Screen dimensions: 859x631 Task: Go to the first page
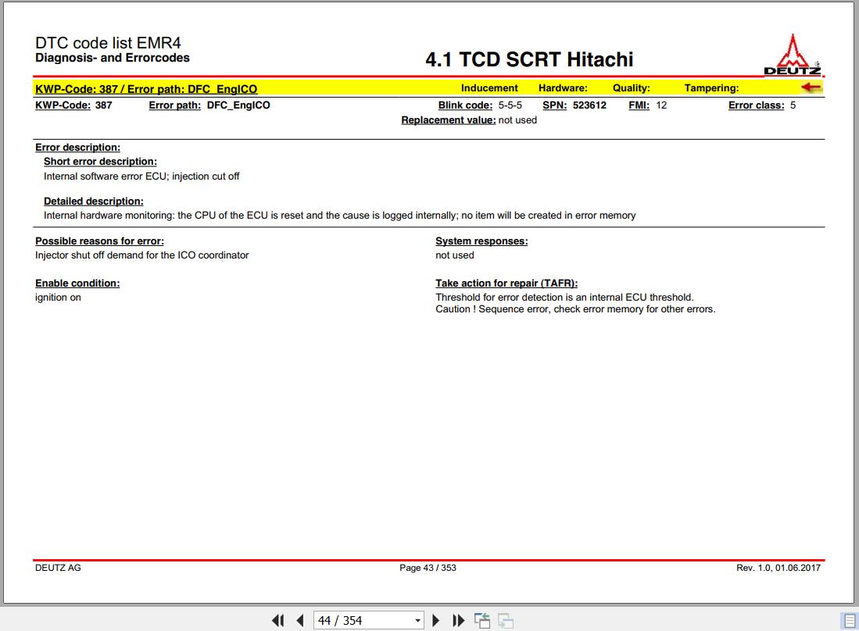click(x=277, y=621)
